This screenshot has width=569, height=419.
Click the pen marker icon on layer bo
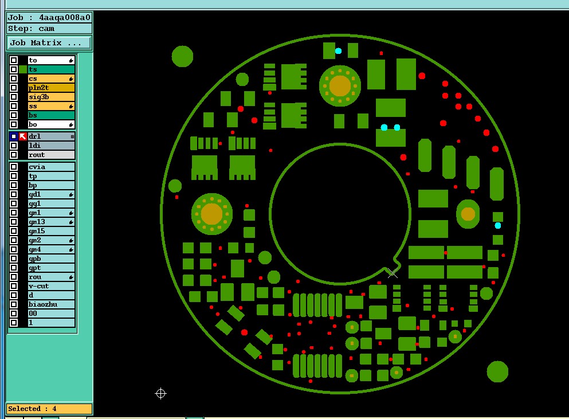71,124
